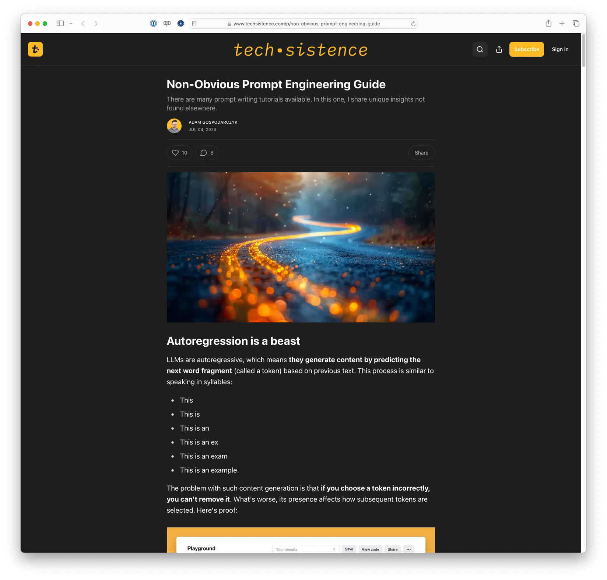This screenshot has height=580, width=607.
Task: Click the Sign in link
Action: coord(560,49)
